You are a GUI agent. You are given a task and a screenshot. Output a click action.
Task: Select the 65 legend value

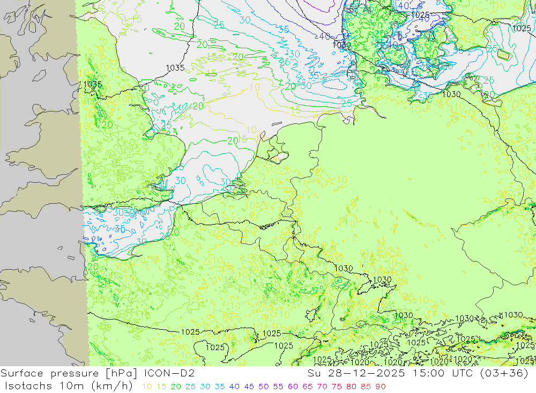[308, 387]
